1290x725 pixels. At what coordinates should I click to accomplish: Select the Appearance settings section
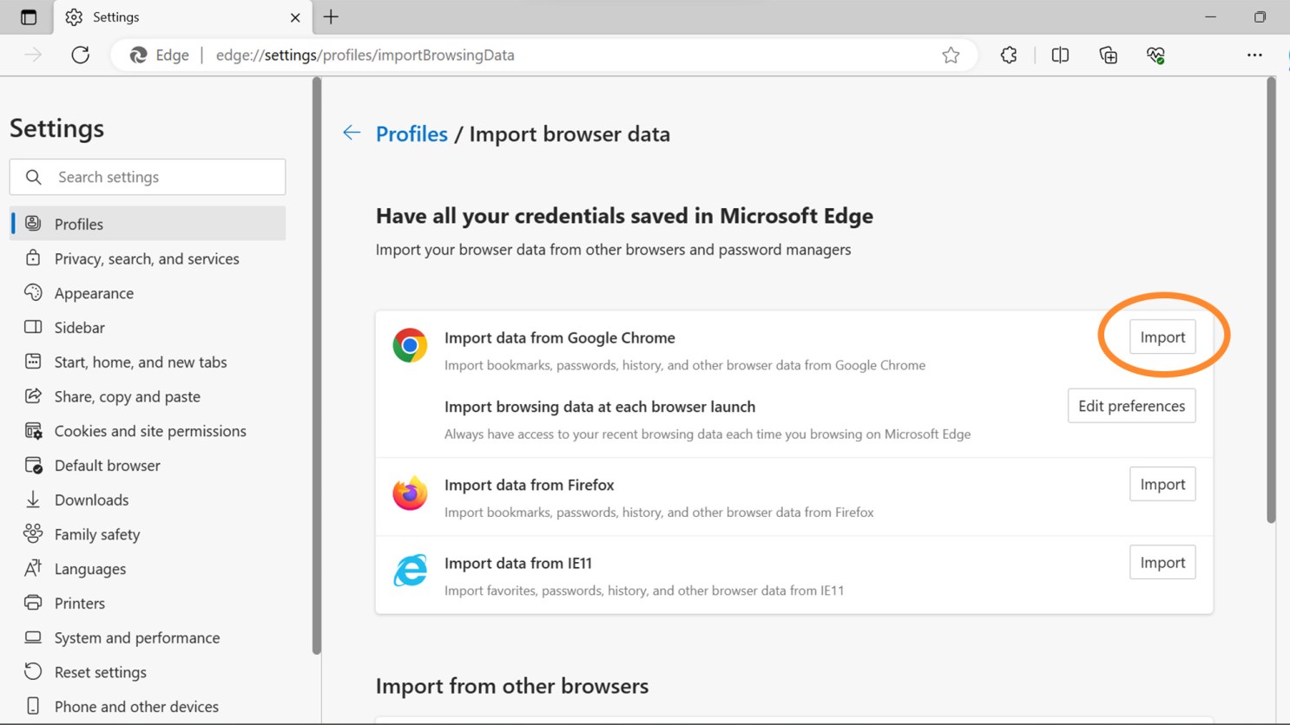(x=94, y=293)
